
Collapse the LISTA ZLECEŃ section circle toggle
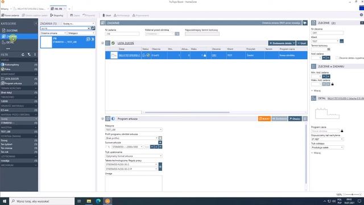pos(102,43)
